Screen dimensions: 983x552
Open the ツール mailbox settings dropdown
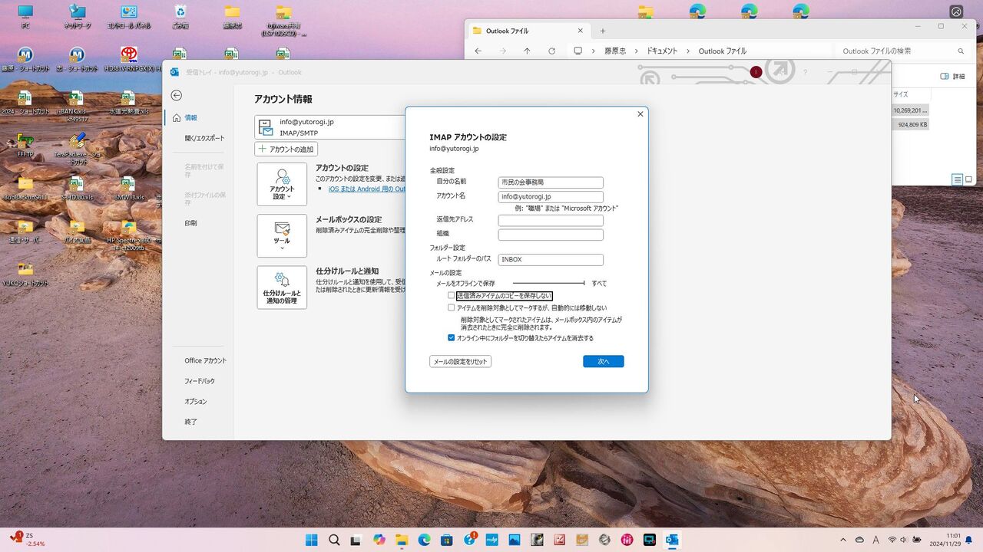pyautogui.click(x=282, y=235)
